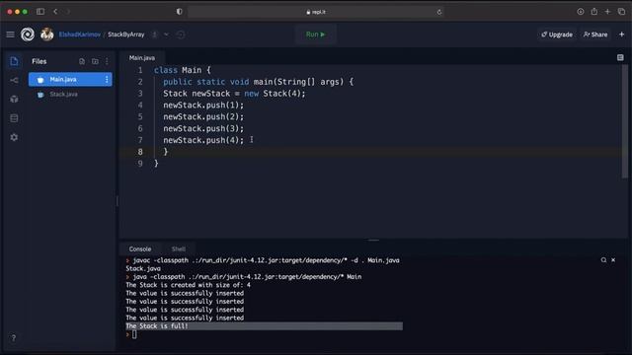This screenshot has width=632, height=355.
Task: Click 'The Stack is created with size of: 4' output
Action: [188, 285]
